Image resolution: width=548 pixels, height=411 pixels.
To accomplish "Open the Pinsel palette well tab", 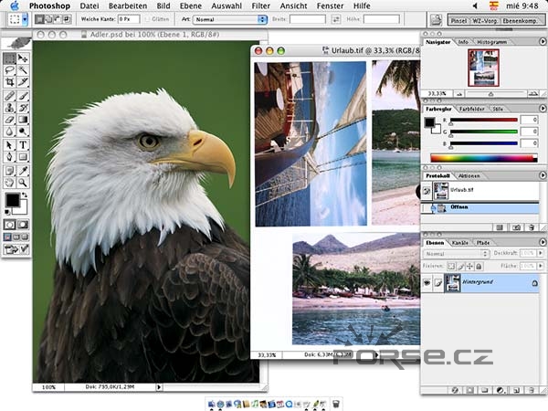I will click(x=458, y=21).
